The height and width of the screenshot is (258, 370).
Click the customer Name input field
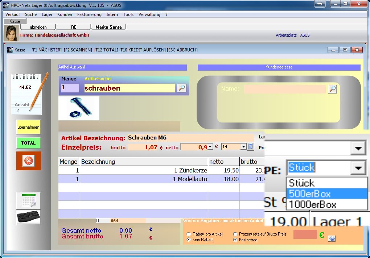coord(285,89)
